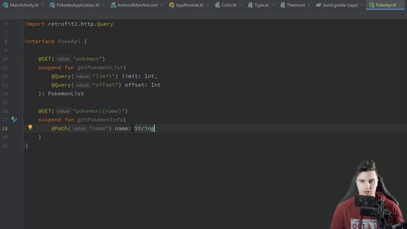
Task: Select the Color.kt tab
Action: 229,5
